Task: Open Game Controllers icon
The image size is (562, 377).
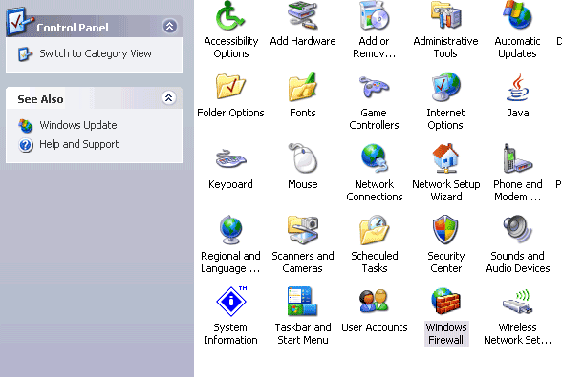Action: [375, 87]
